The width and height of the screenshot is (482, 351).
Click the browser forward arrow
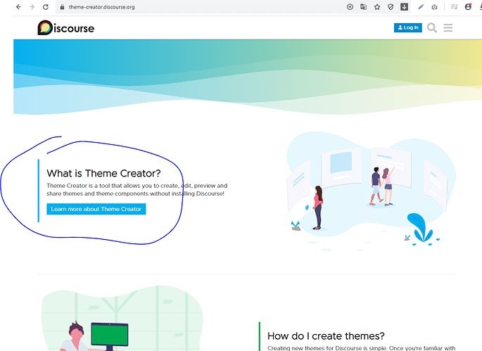pos(32,7)
